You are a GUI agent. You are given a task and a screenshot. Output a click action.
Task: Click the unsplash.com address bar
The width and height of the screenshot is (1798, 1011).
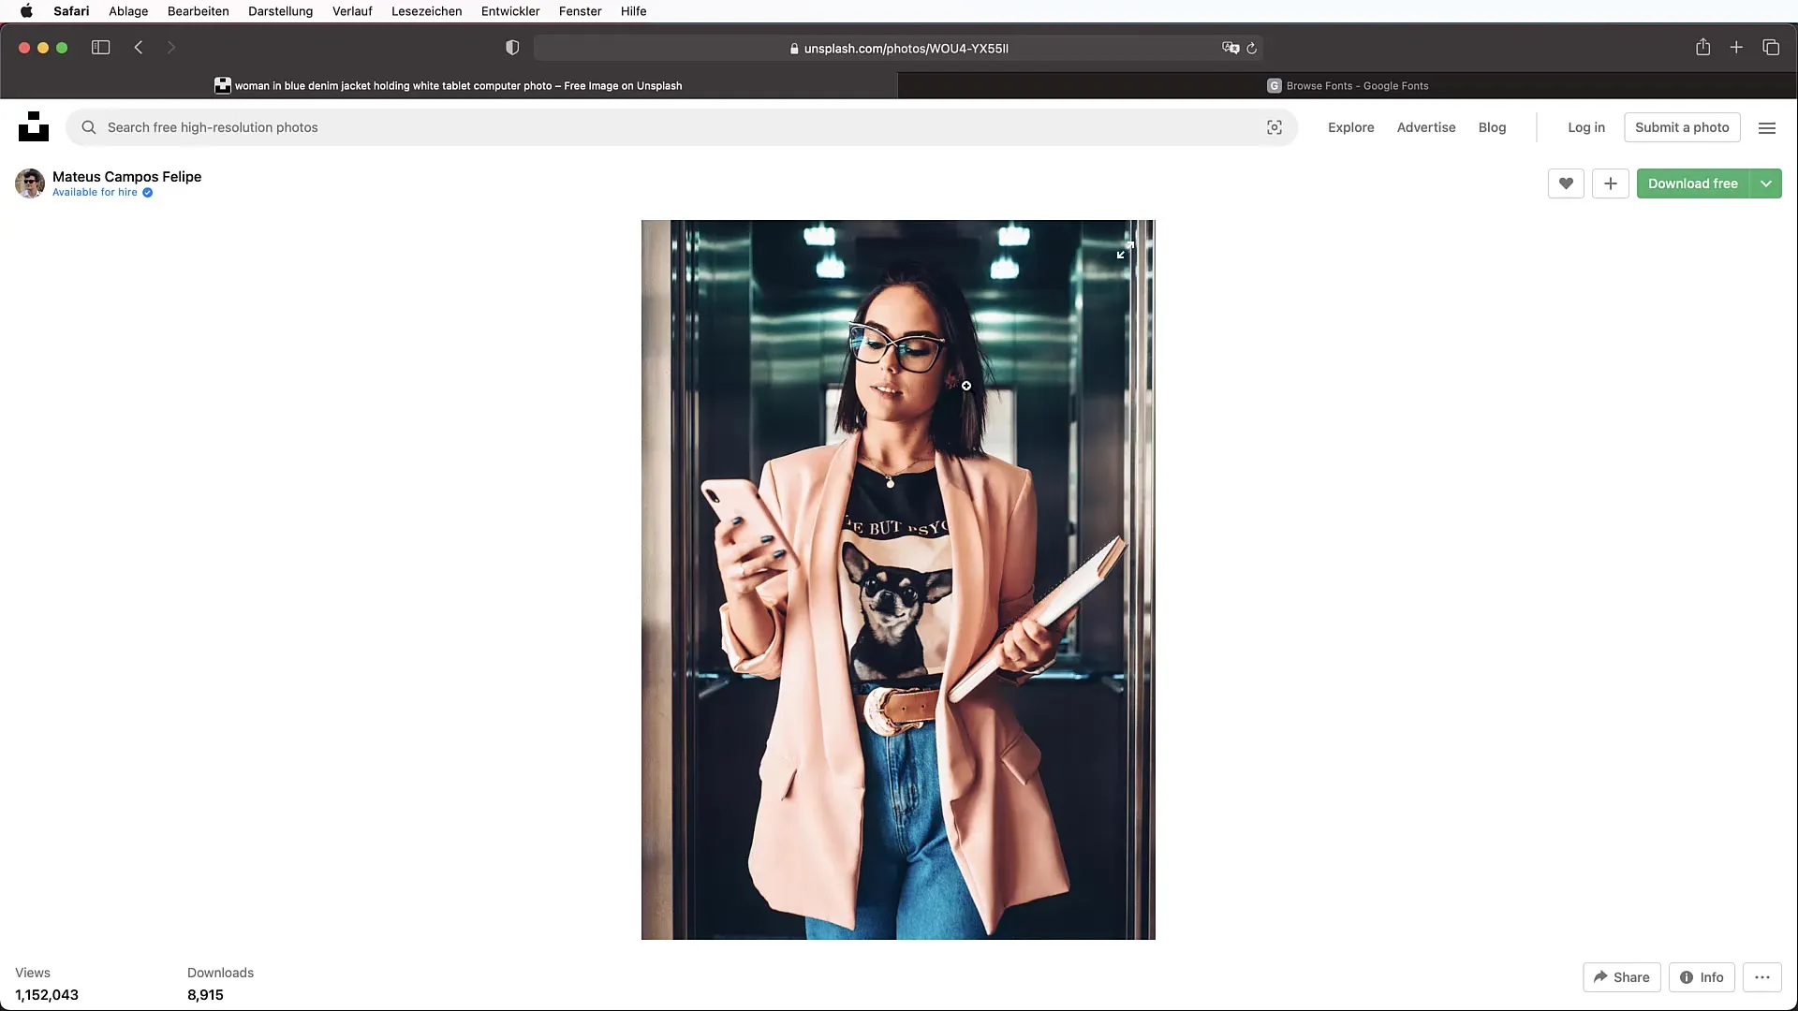pos(898,48)
